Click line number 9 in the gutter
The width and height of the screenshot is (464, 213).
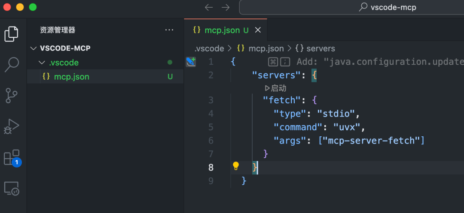(211, 181)
